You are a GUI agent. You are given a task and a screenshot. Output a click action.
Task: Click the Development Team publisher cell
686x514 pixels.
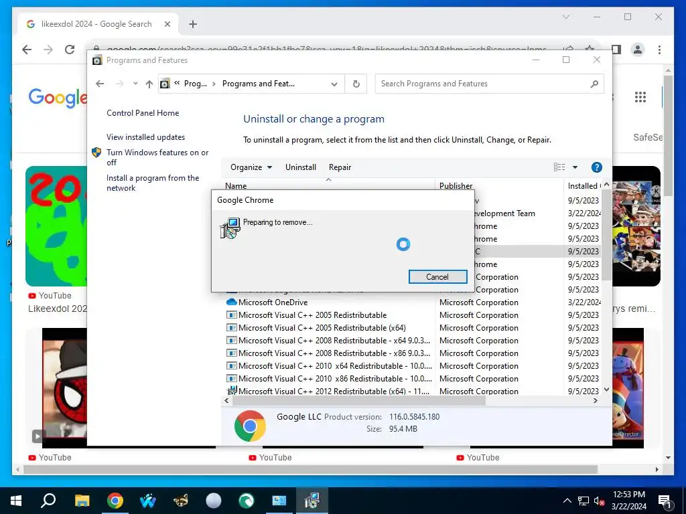[505, 213]
